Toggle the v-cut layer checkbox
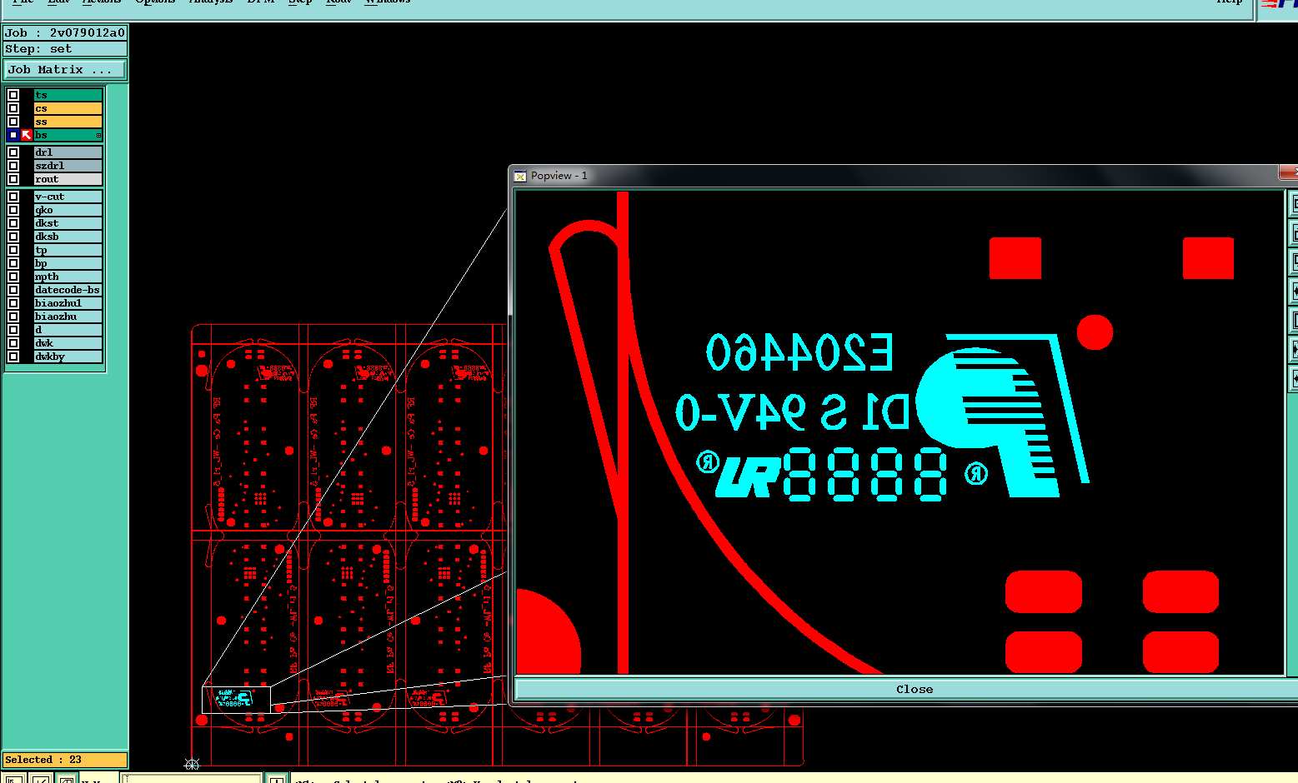Viewport: 1298px width, 783px height. pyautogui.click(x=13, y=197)
